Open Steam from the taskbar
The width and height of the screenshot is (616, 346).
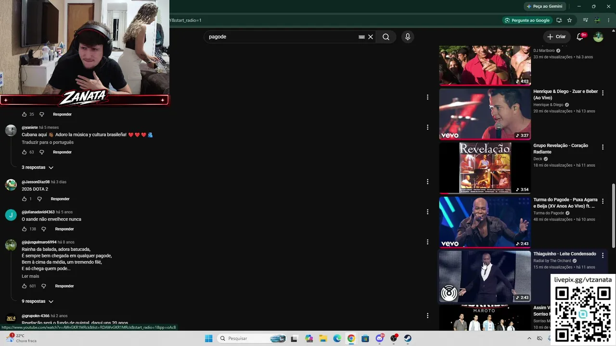pyautogui.click(x=408, y=338)
